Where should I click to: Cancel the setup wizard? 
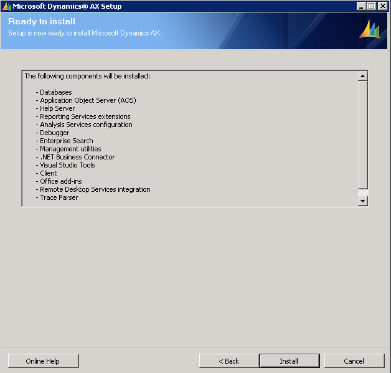click(354, 361)
